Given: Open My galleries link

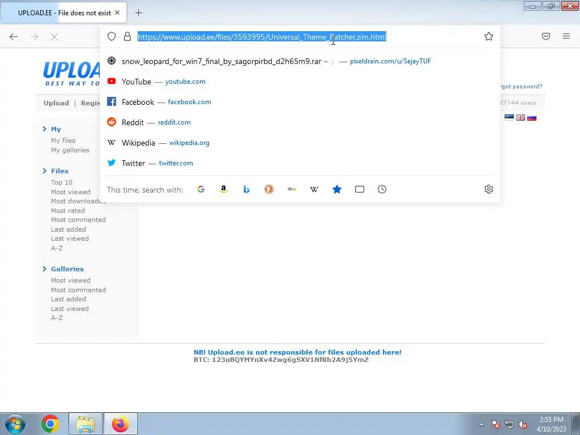Looking at the screenshot, I should (x=70, y=150).
